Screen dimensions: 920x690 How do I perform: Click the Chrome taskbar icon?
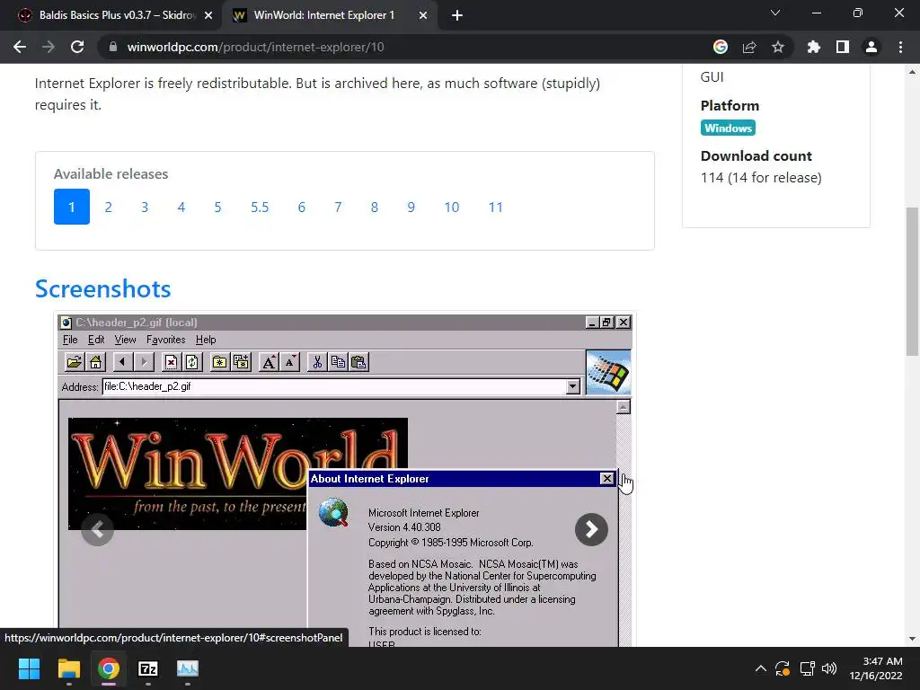coord(109,668)
